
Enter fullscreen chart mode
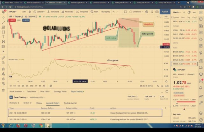[152, 12]
